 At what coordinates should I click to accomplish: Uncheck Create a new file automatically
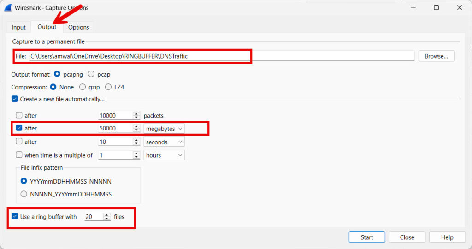[15, 99]
